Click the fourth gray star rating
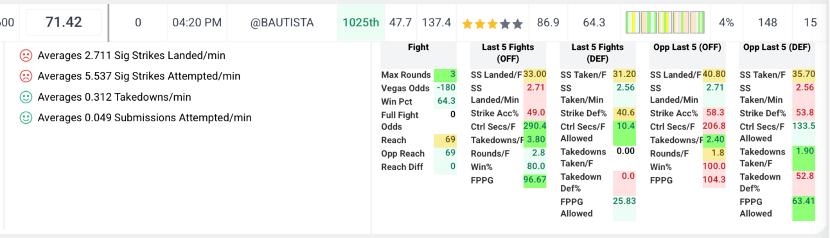 [505, 23]
